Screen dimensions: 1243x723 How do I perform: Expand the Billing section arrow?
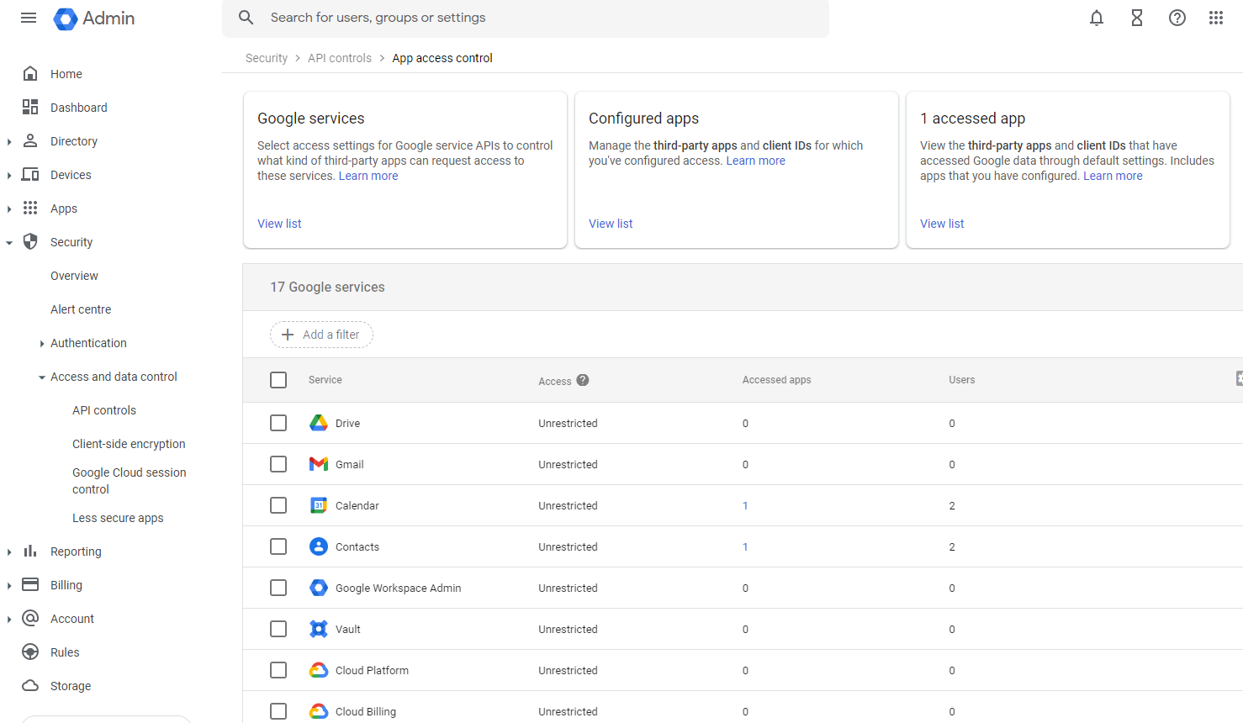9,586
